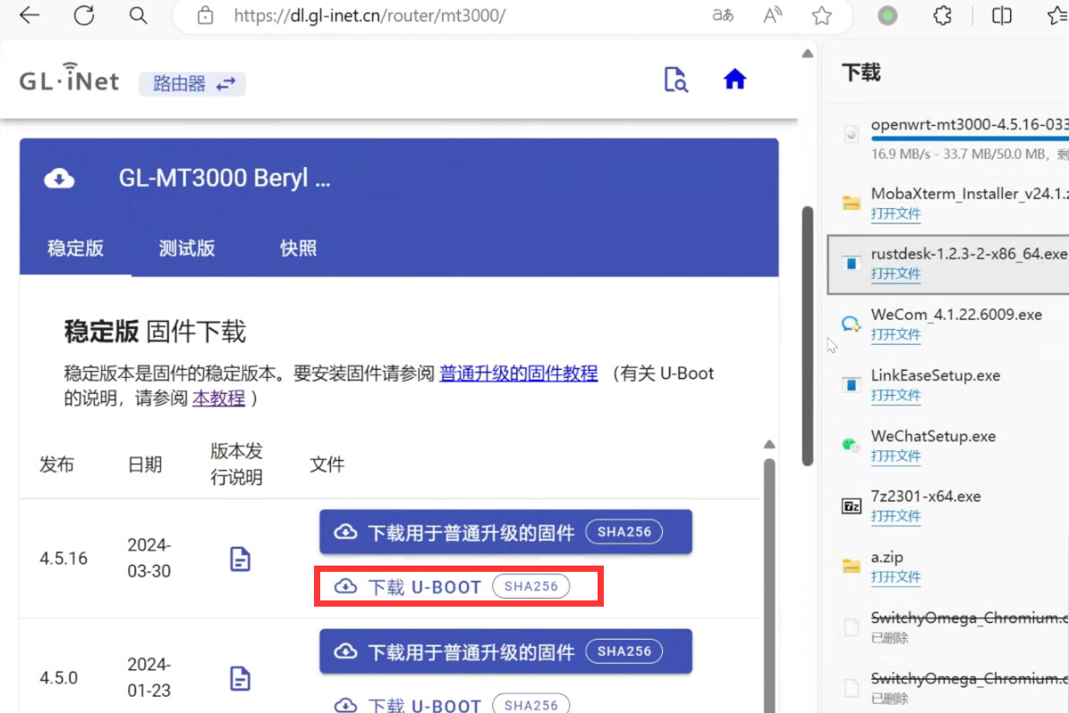Click the translate icon in the address bar
Viewport: 1069px width, 713px height.
722,15
